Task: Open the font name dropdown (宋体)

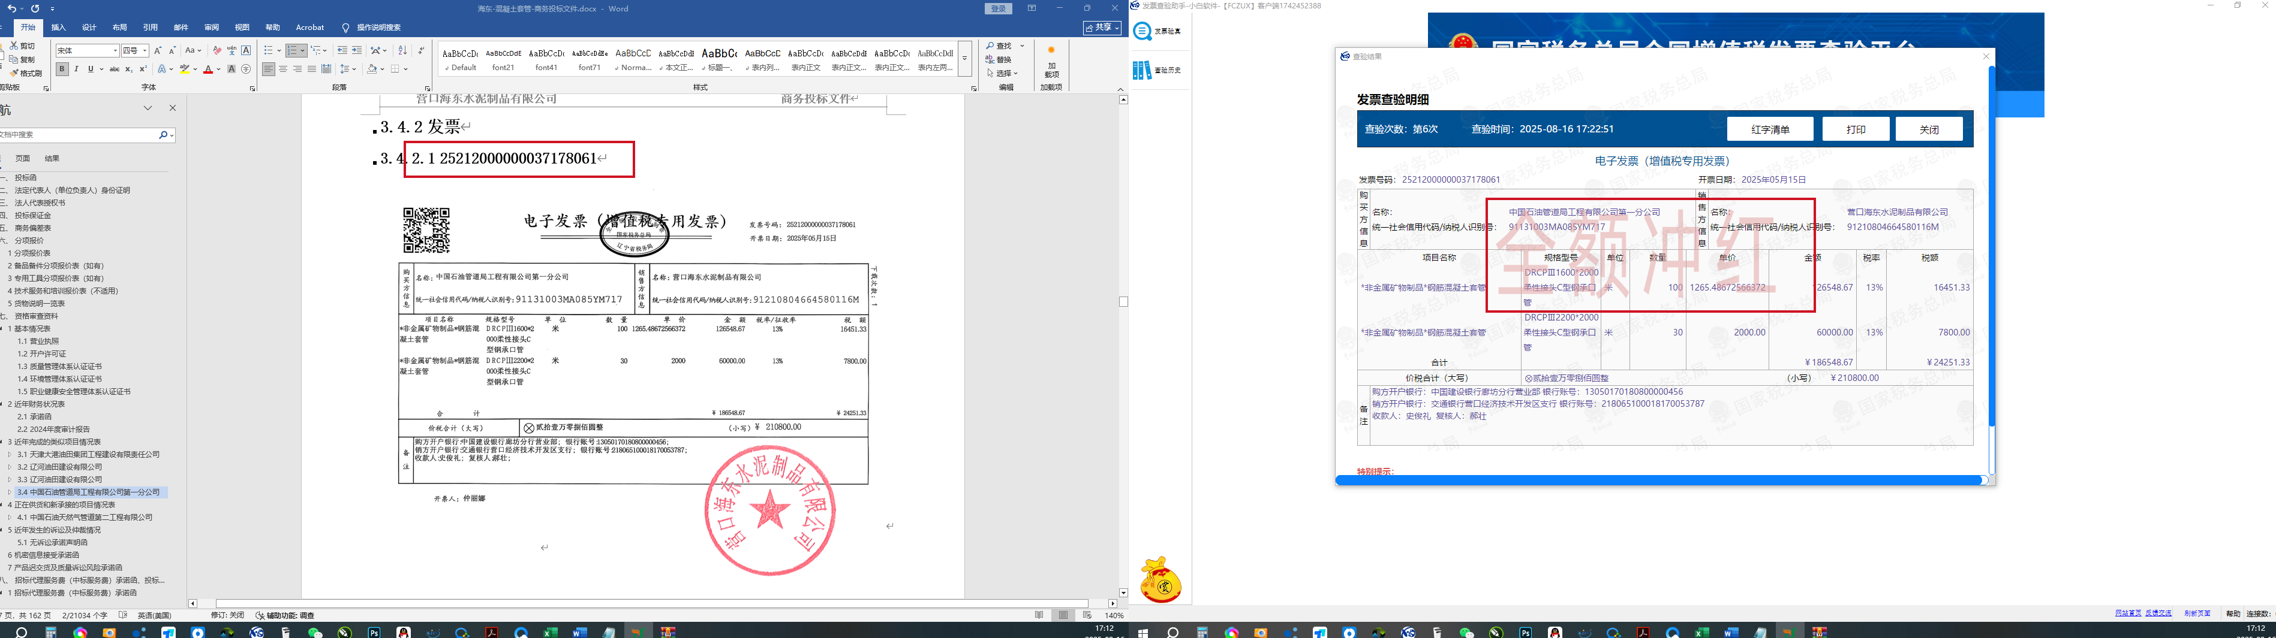Action: pos(115,50)
